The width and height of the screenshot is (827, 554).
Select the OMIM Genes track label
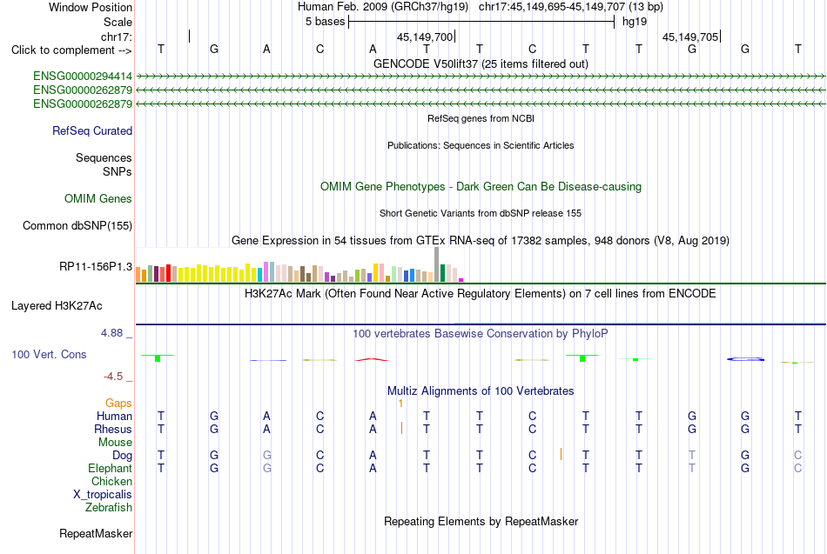pos(98,198)
